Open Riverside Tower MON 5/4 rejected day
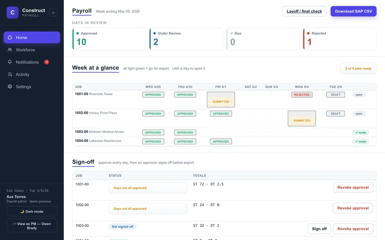 click(x=302, y=95)
